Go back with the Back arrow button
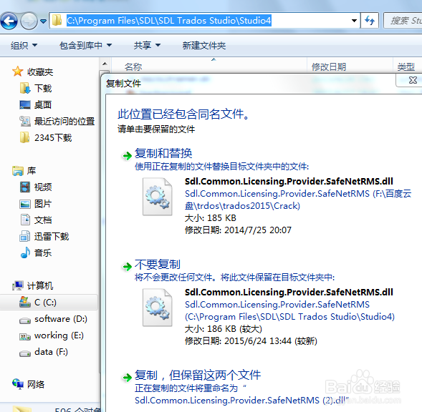The width and height of the screenshot is (422, 412). click(x=9, y=21)
